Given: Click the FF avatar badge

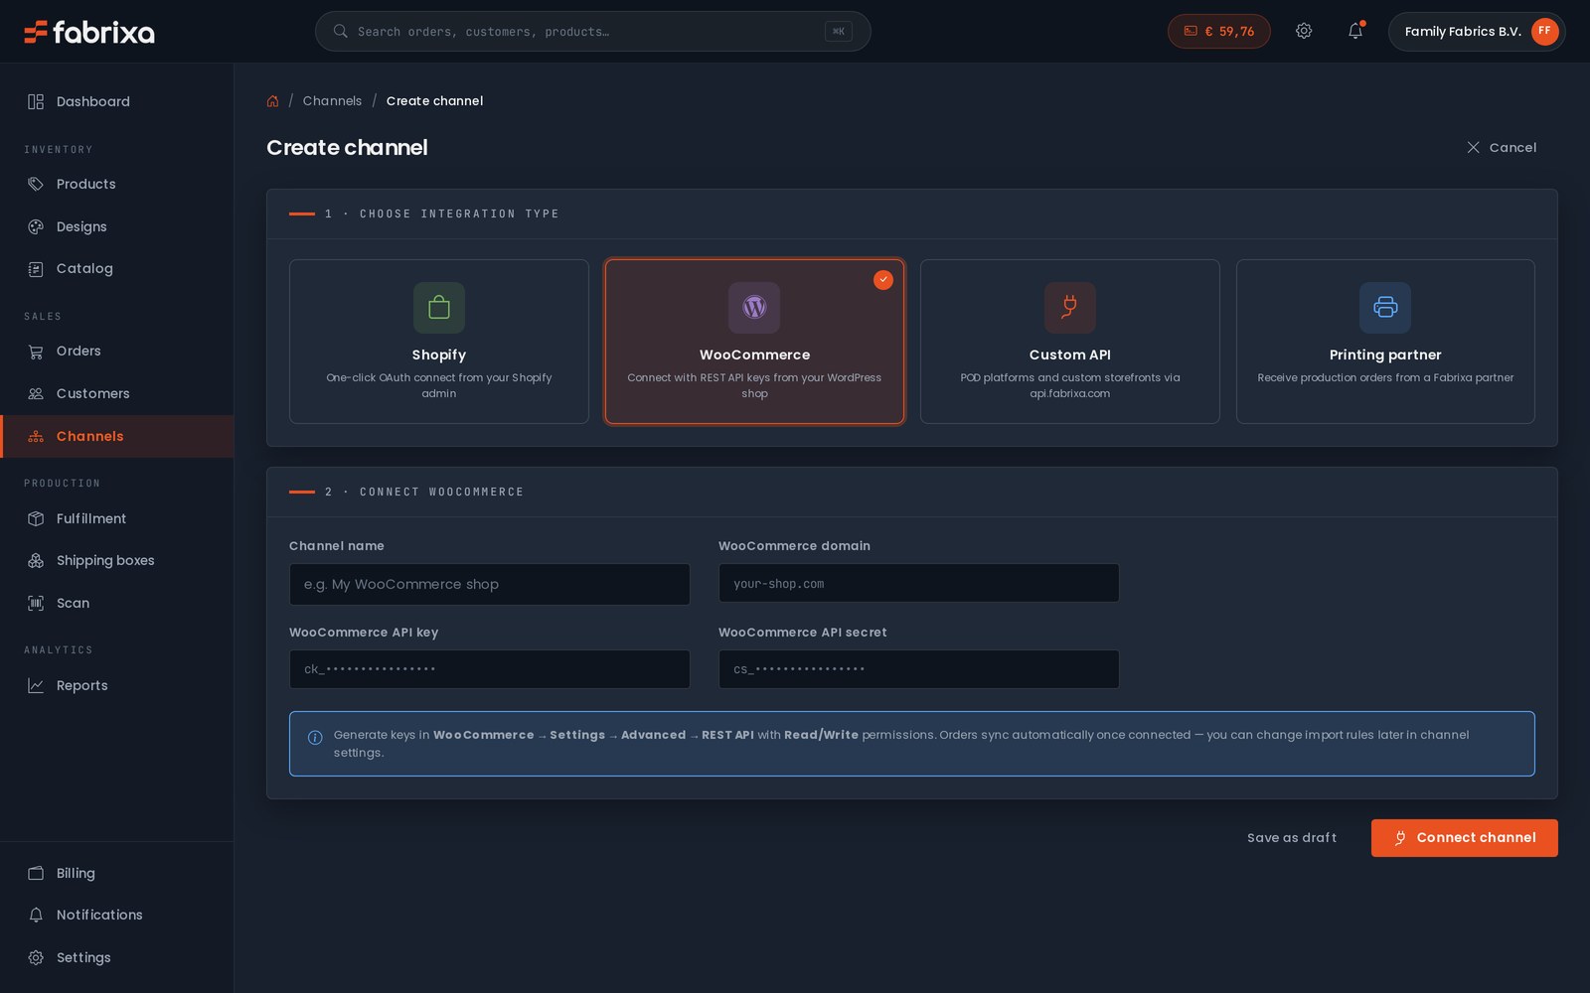Looking at the screenshot, I should click(1544, 31).
